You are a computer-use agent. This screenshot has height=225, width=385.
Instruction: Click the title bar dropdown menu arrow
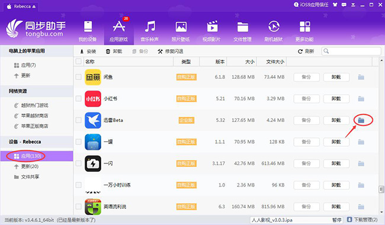(x=353, y=5)
